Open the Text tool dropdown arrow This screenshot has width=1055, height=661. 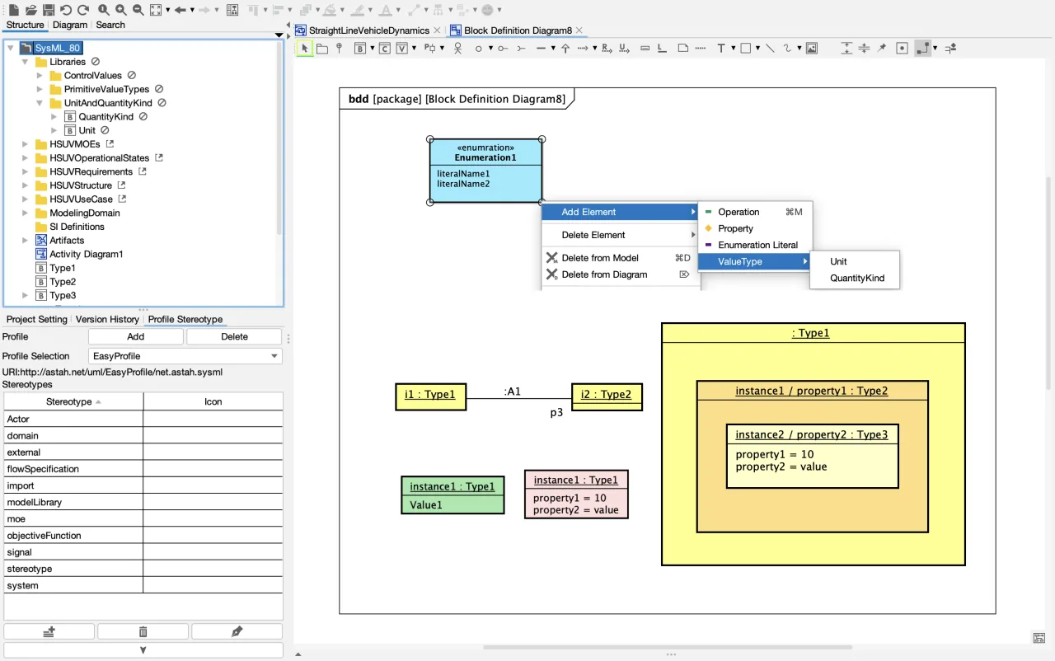tap(733, 49)
